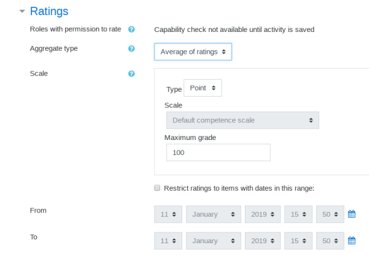Viewport: 385px width, 277px height.
Task: Click the Maximum grade input field
Action: click(218, 153)
